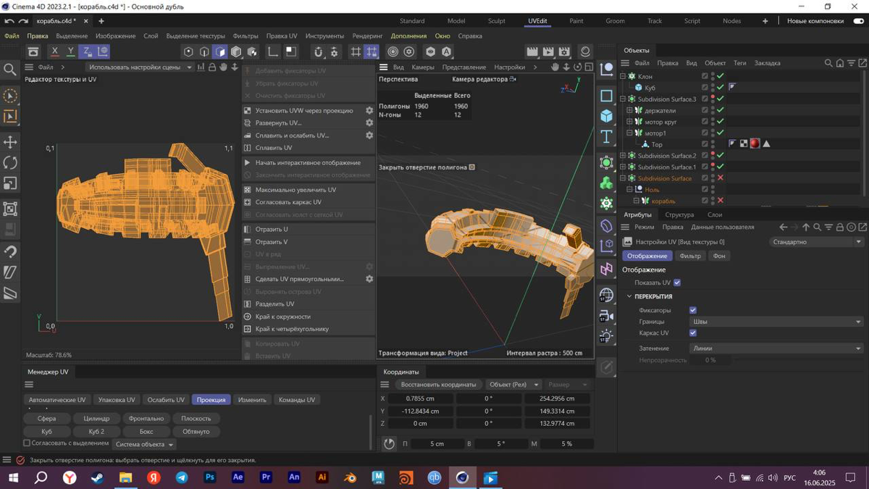The height and width of the screenshot is (489, 869).
Task: Click the Rectangle spline icon
Action: (607, 96)
